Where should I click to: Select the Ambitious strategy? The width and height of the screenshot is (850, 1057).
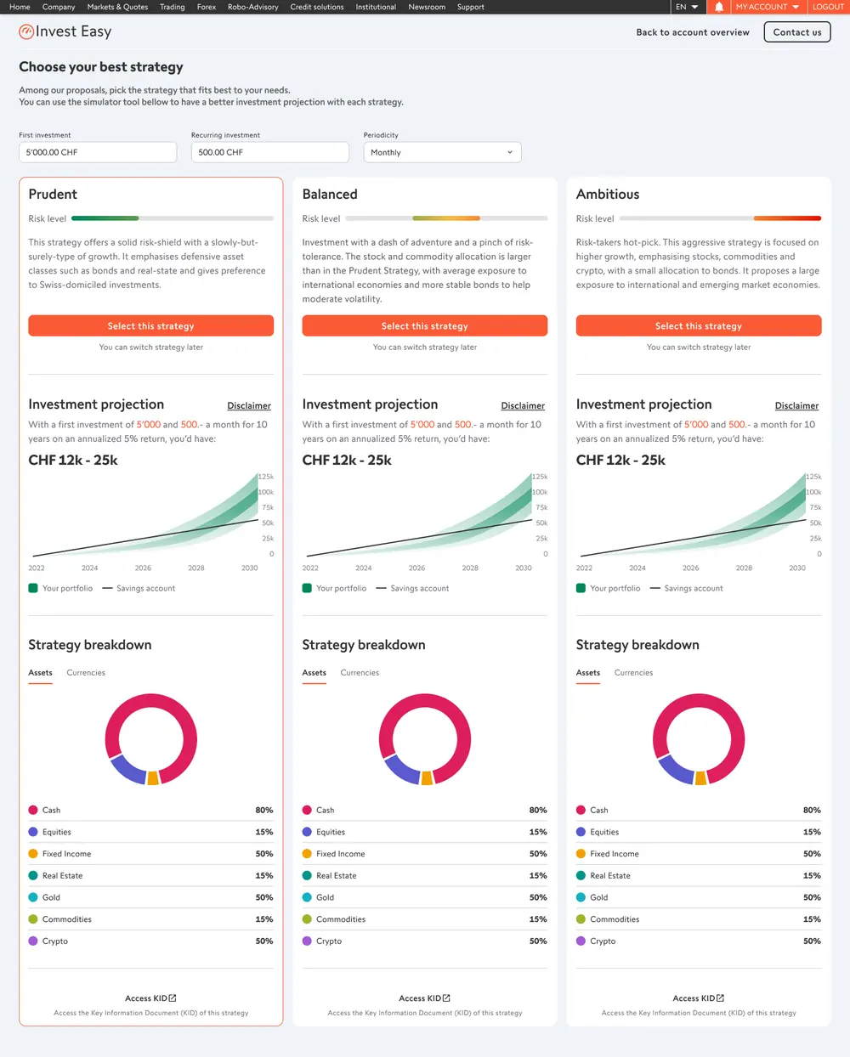pyautogui.click(x=699, y=326)
